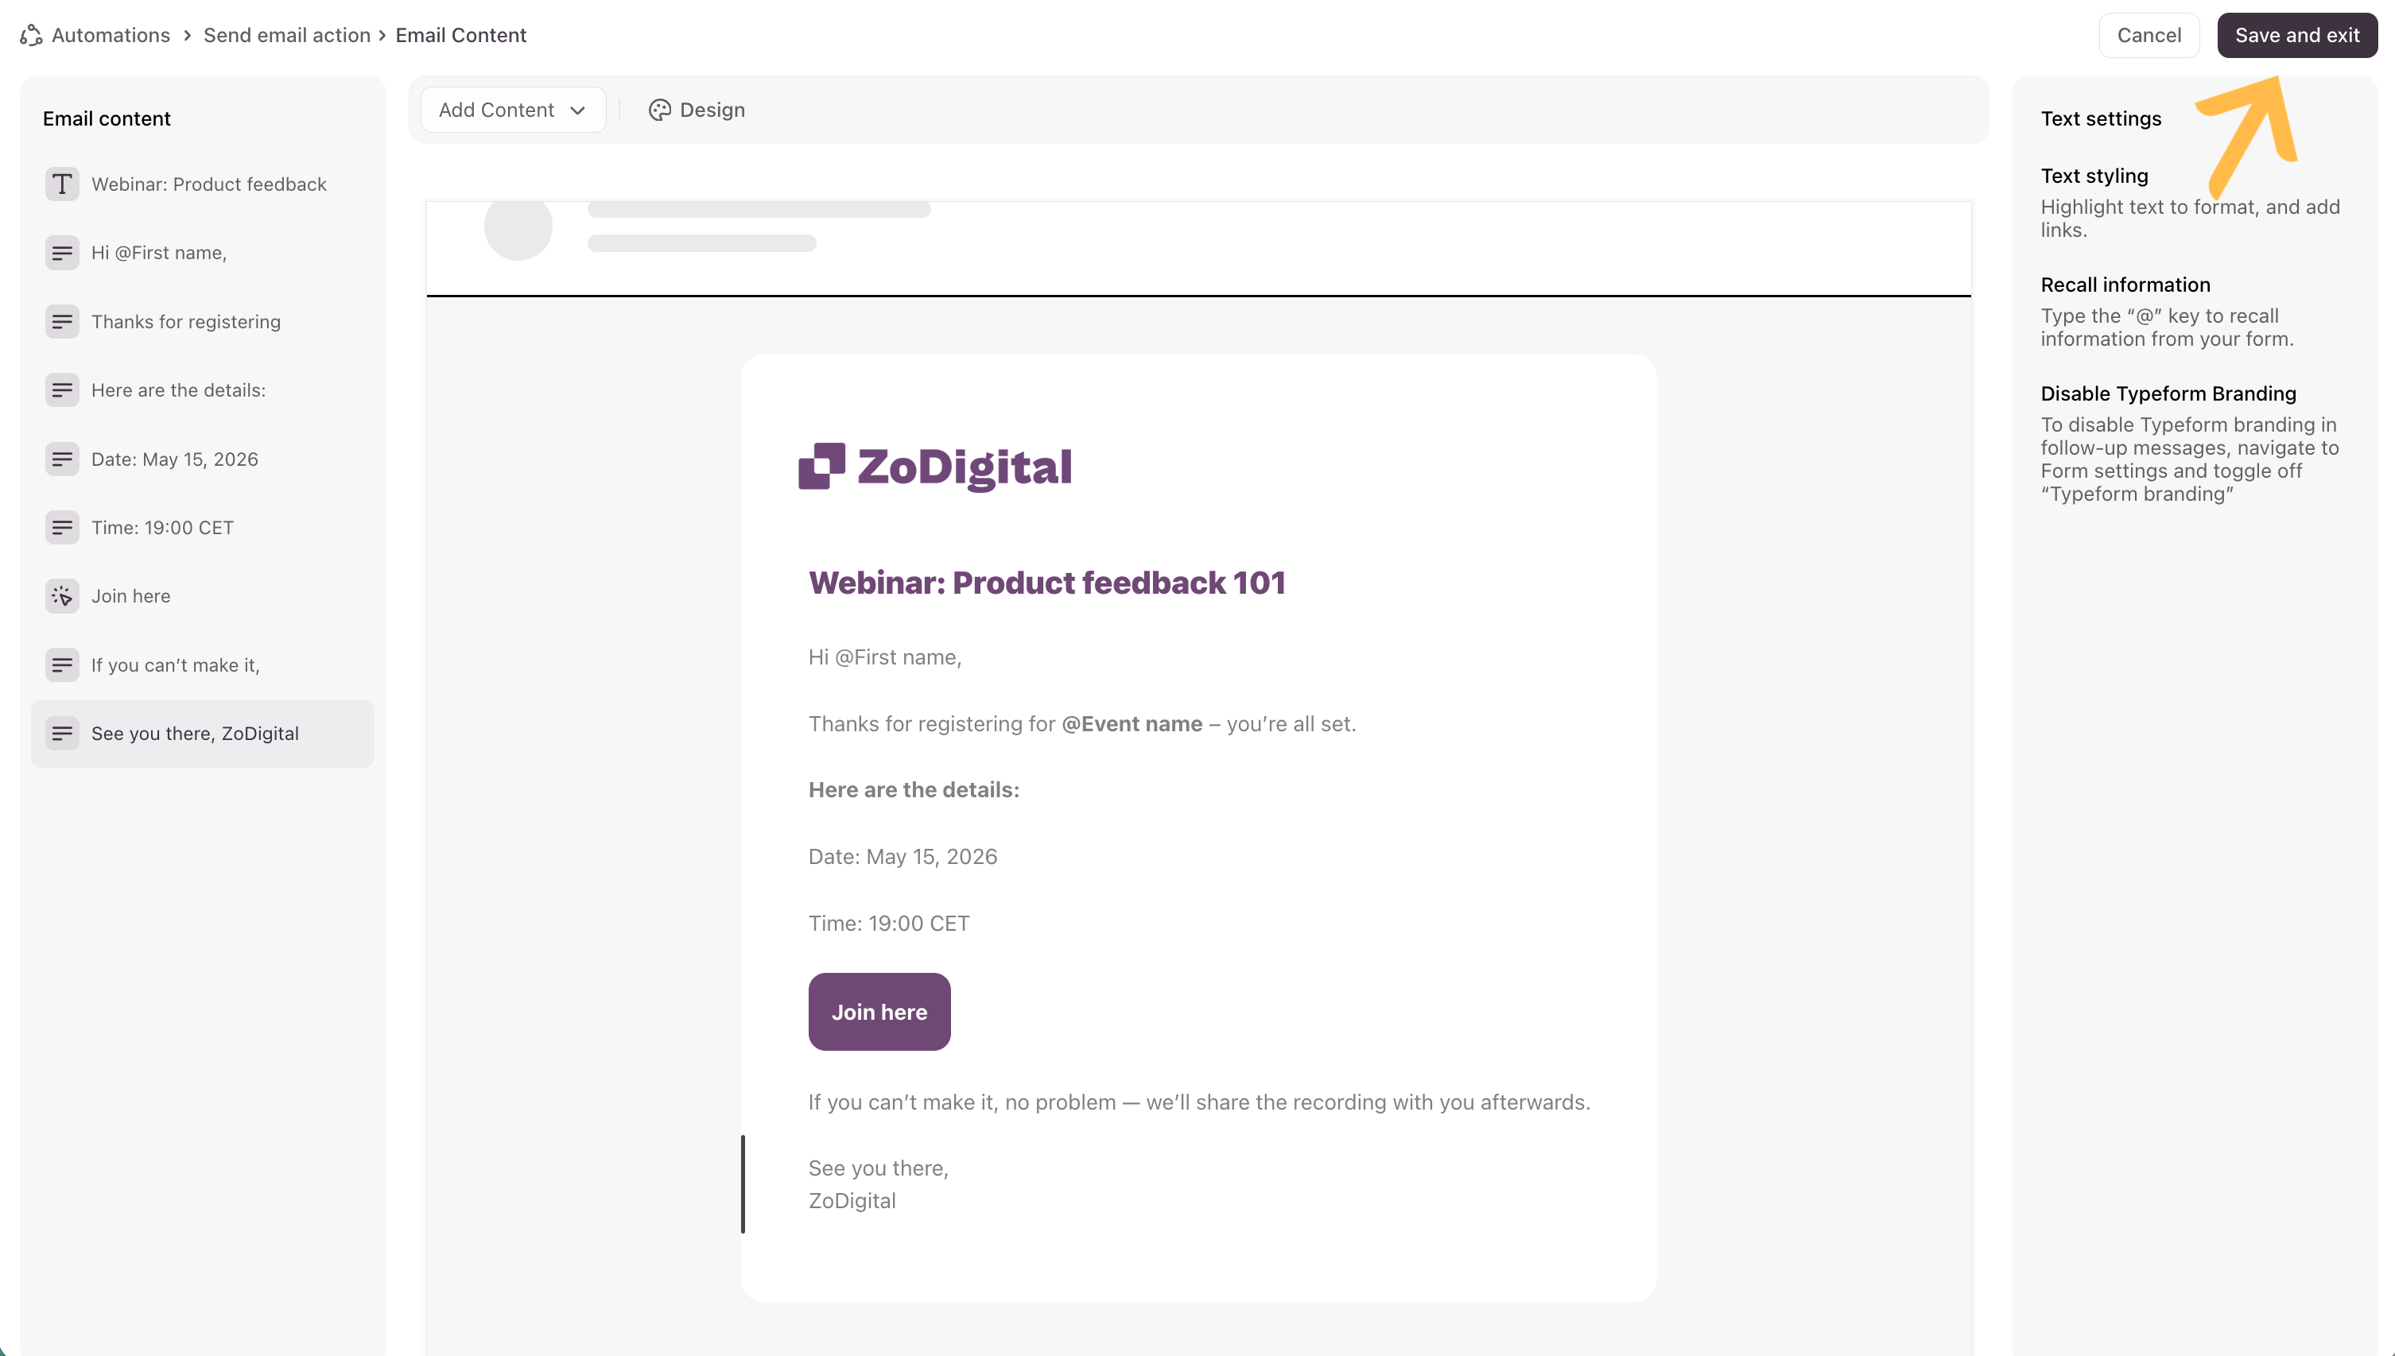The width and height of the screenshot is (2395, 1356).
Task: Select the Here are the details block
Action: [x=178, y=390]
